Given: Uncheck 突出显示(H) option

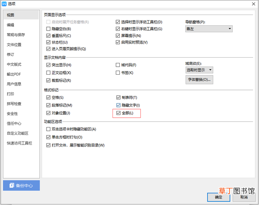Looking at the screenshot, I should 48,65.
